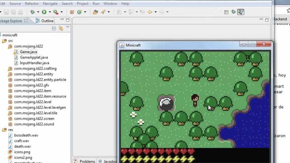Viewport: 290px width, 163px height.
Task: Open the Package Explorer view menu arrow
Action: coord(68,27)
